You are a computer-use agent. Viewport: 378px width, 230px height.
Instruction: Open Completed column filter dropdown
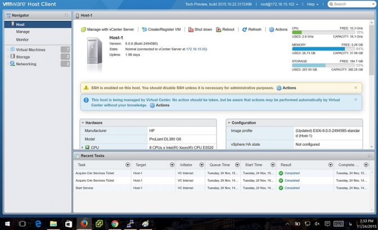[x=366, y=165]
